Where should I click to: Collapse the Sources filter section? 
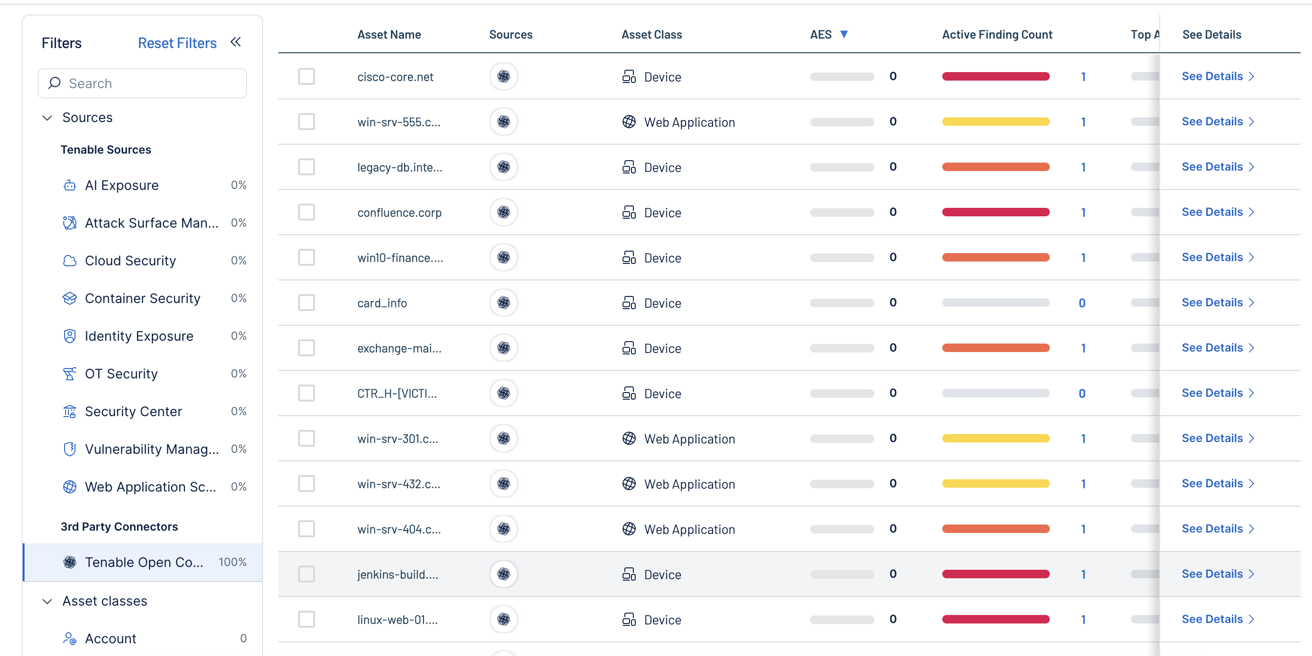click(x=47, y=117)
